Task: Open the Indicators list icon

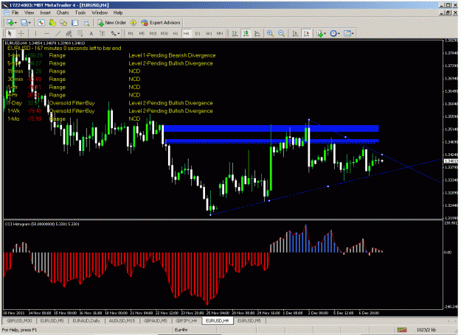Action: pos(319,33)
